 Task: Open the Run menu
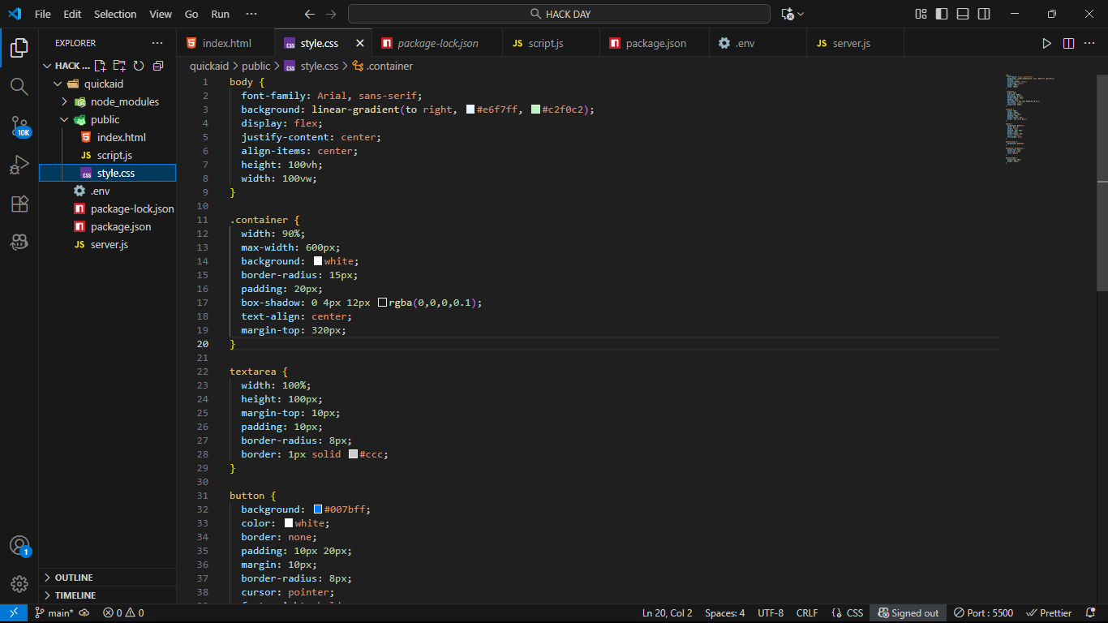220,14
